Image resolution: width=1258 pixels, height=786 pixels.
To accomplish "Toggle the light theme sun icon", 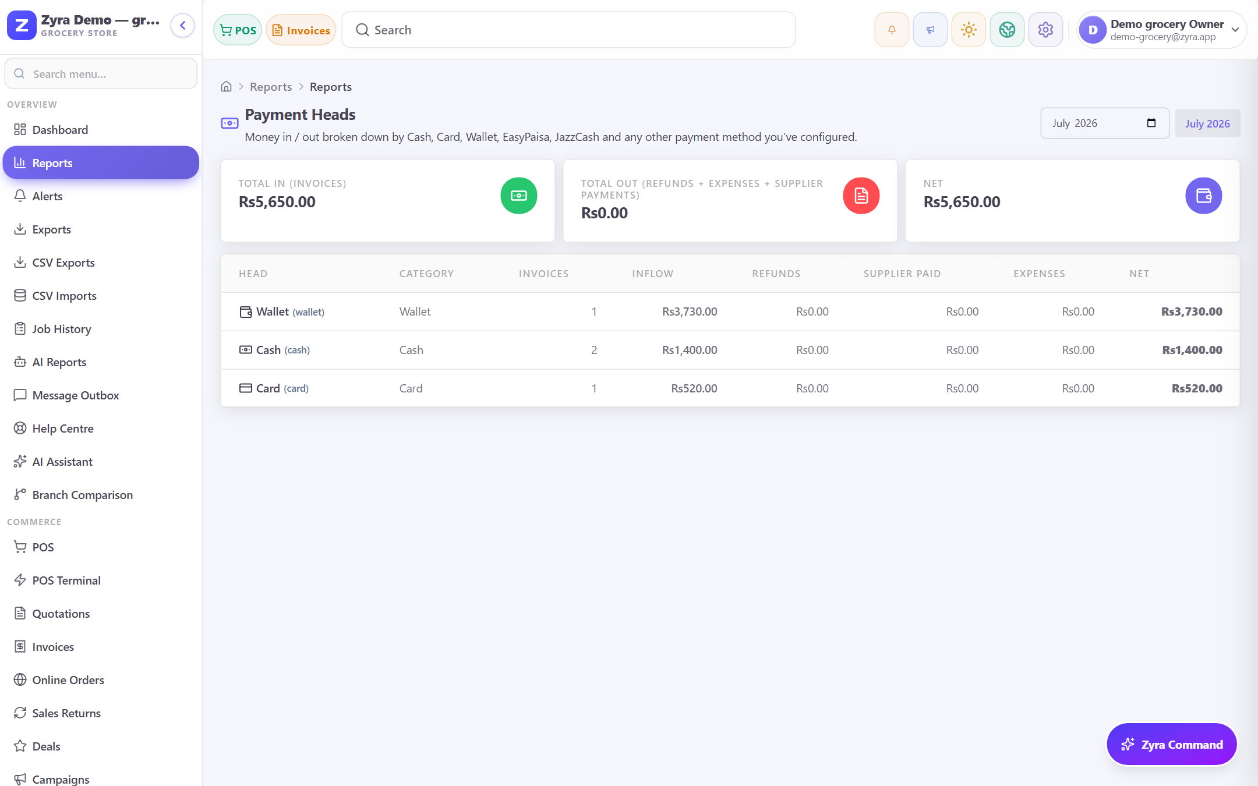I will 969,30.
